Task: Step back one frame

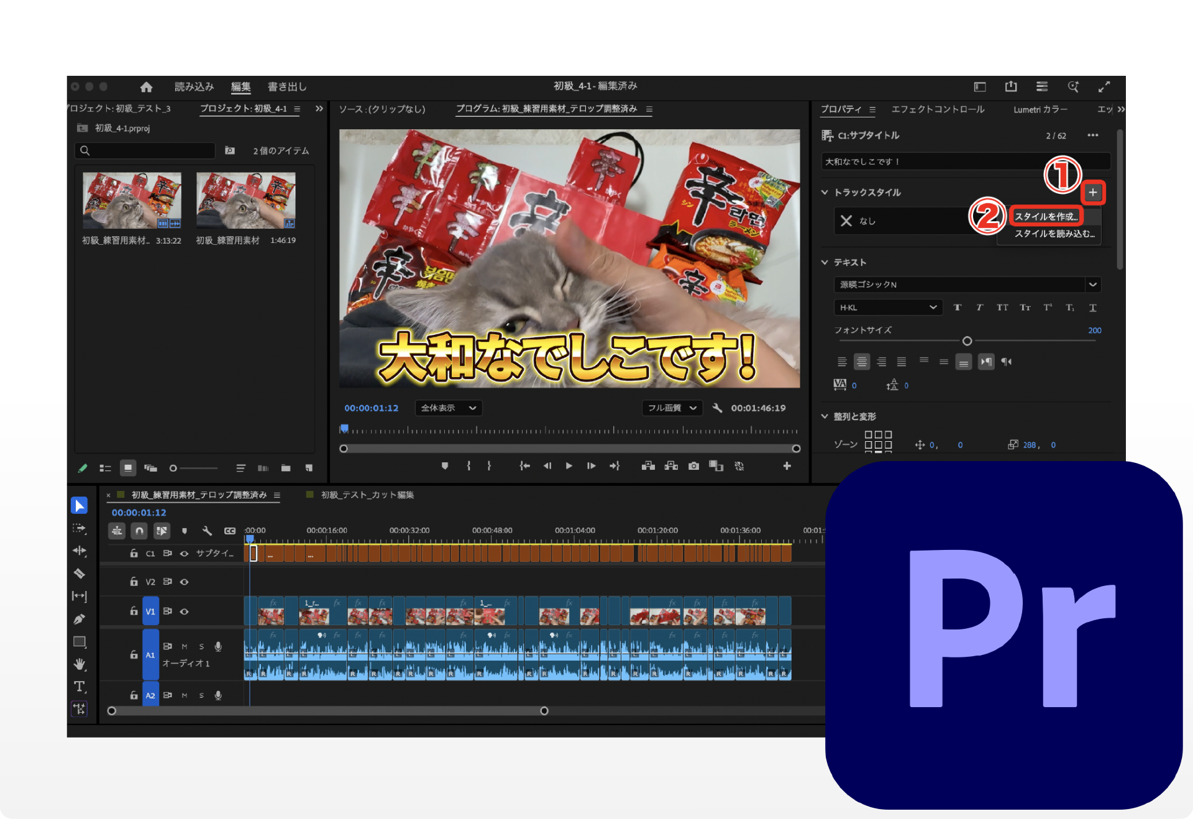Action: tap(547, 466)
